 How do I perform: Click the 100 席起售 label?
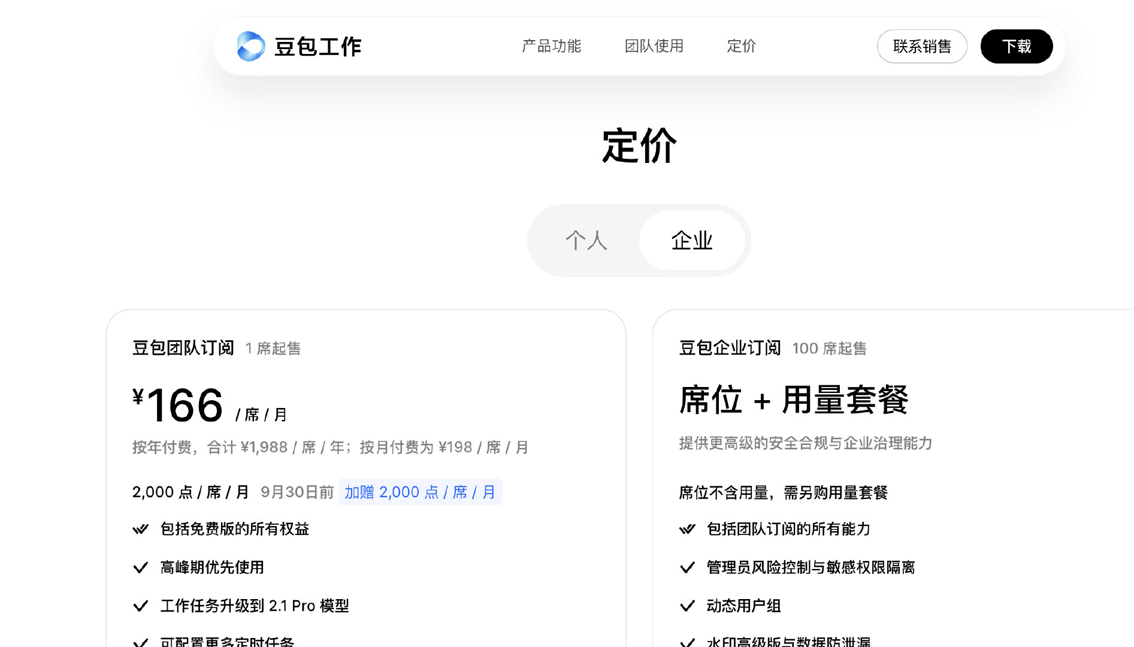pos(829,348)
